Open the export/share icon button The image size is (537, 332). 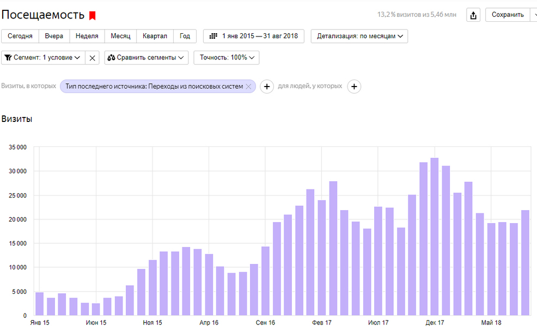coord(473,15)
